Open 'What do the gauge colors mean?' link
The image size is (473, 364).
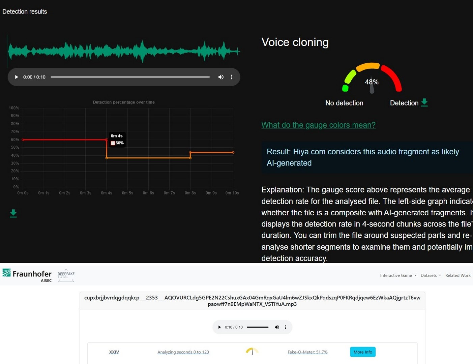[x=318, y=125]
